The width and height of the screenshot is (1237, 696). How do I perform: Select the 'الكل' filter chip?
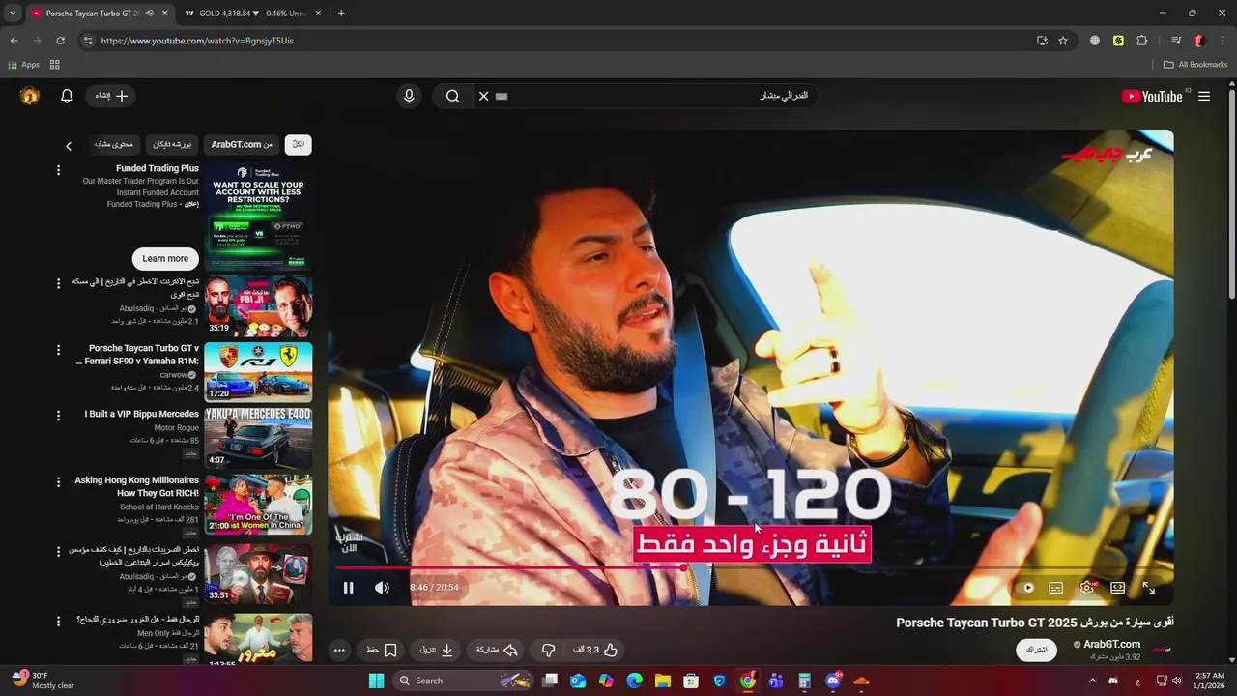coord(299,144)
